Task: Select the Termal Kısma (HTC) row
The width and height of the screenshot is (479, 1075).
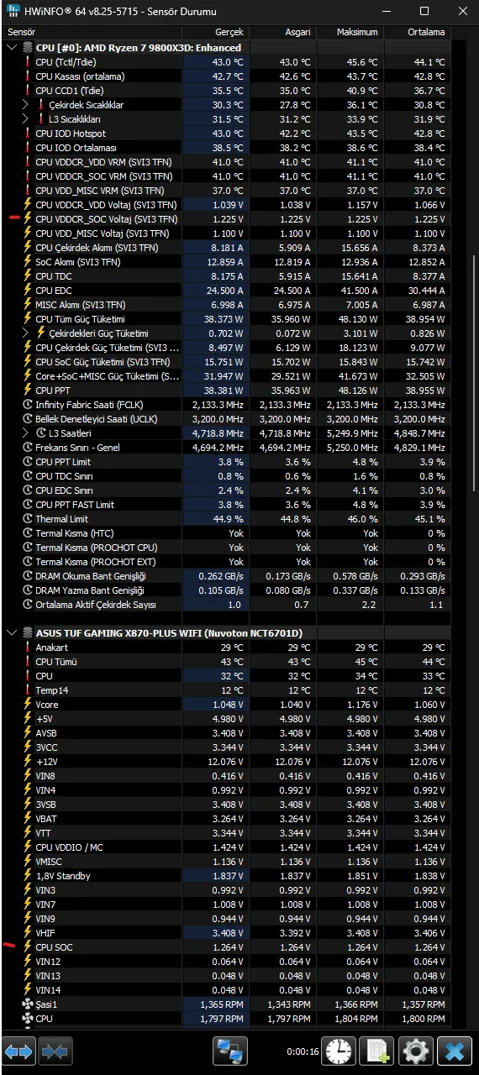Action: pos(227,533)
